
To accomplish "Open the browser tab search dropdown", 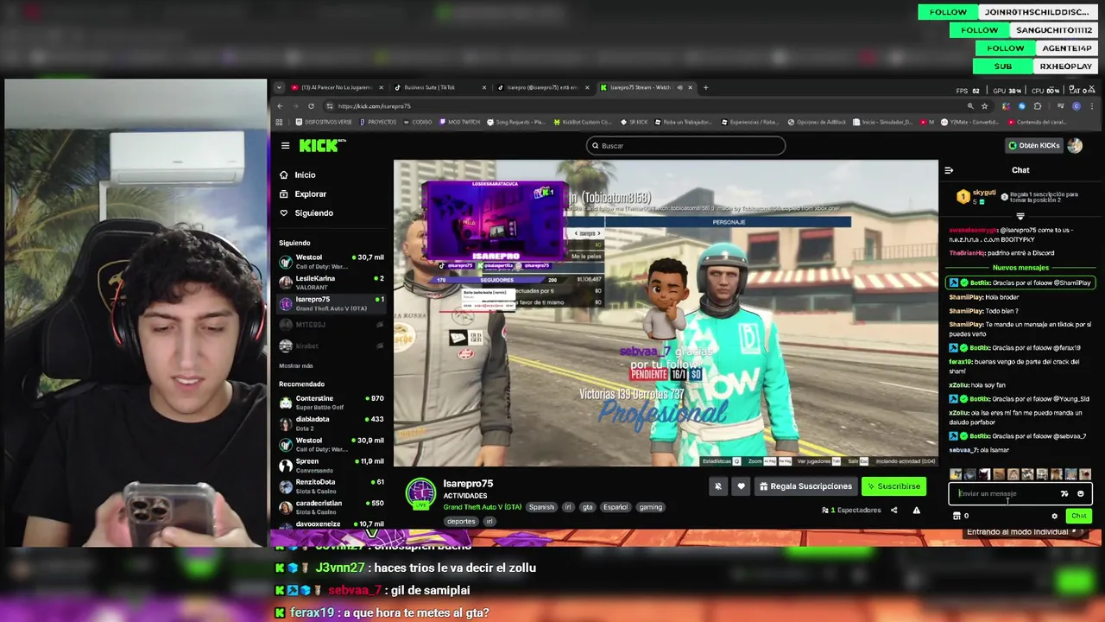I will 278,87.
